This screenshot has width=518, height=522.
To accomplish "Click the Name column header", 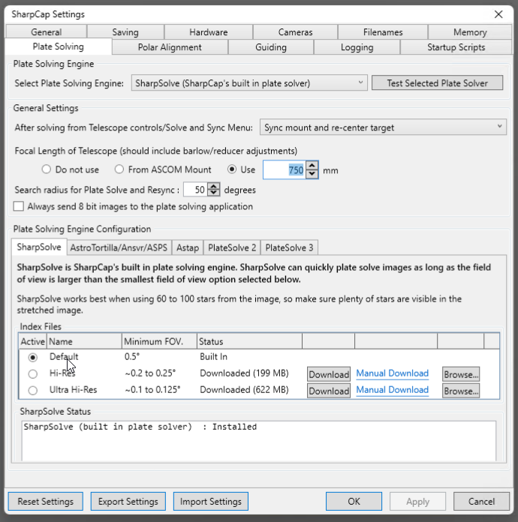I will click(84, 341).
